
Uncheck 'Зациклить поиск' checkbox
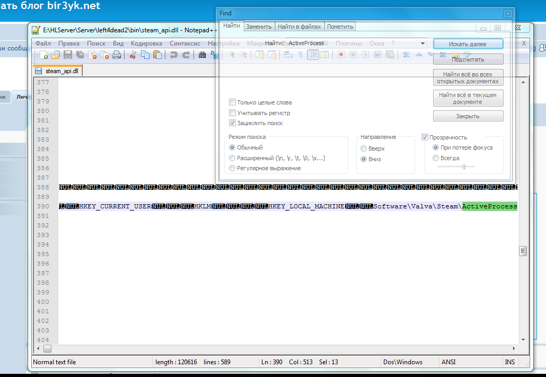(x=232, y=122)
